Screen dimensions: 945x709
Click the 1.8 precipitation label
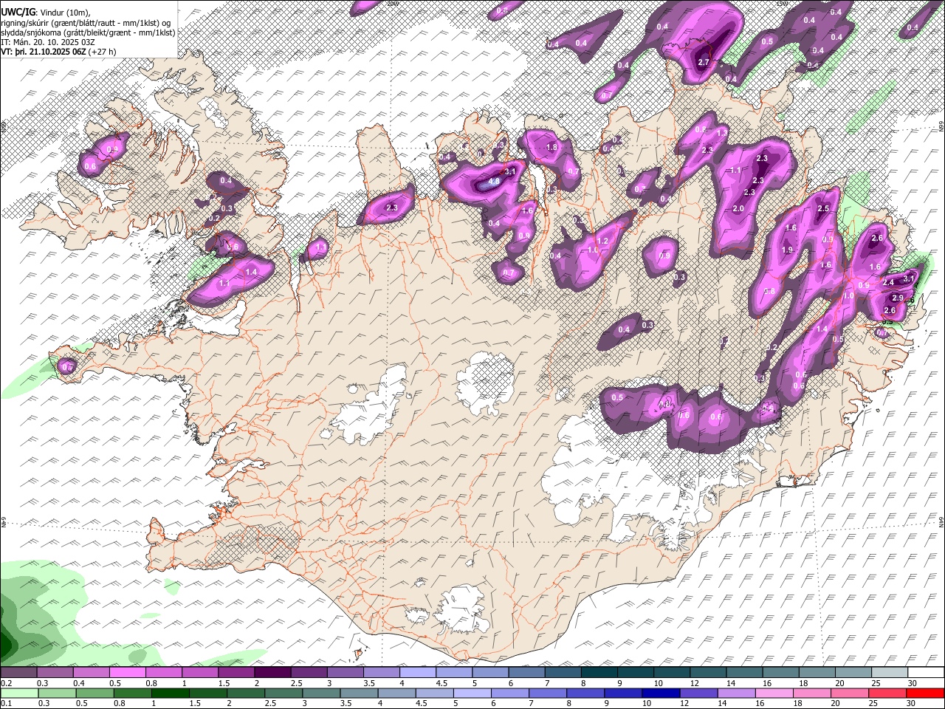click(x=551, y=147)
